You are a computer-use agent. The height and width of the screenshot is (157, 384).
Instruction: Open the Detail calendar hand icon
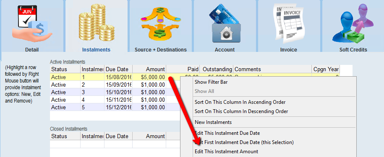tap(32, 24)
